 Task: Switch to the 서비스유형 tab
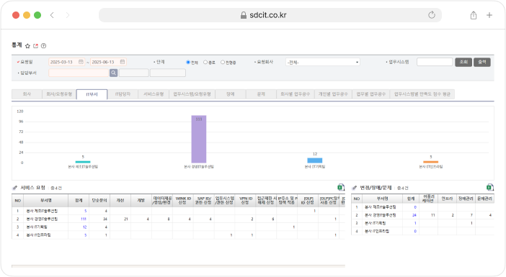click(154, 94)
